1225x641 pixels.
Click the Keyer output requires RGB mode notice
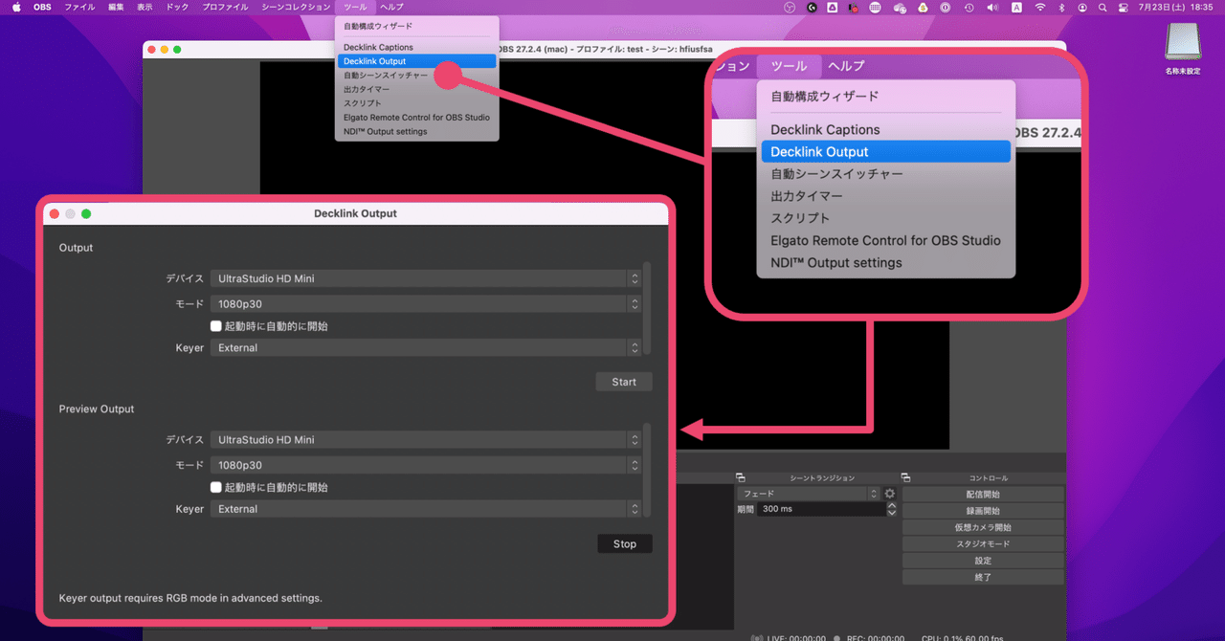click(190, 598)
